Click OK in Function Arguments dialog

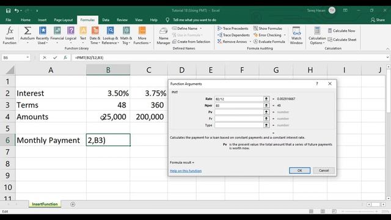(300, 170)
